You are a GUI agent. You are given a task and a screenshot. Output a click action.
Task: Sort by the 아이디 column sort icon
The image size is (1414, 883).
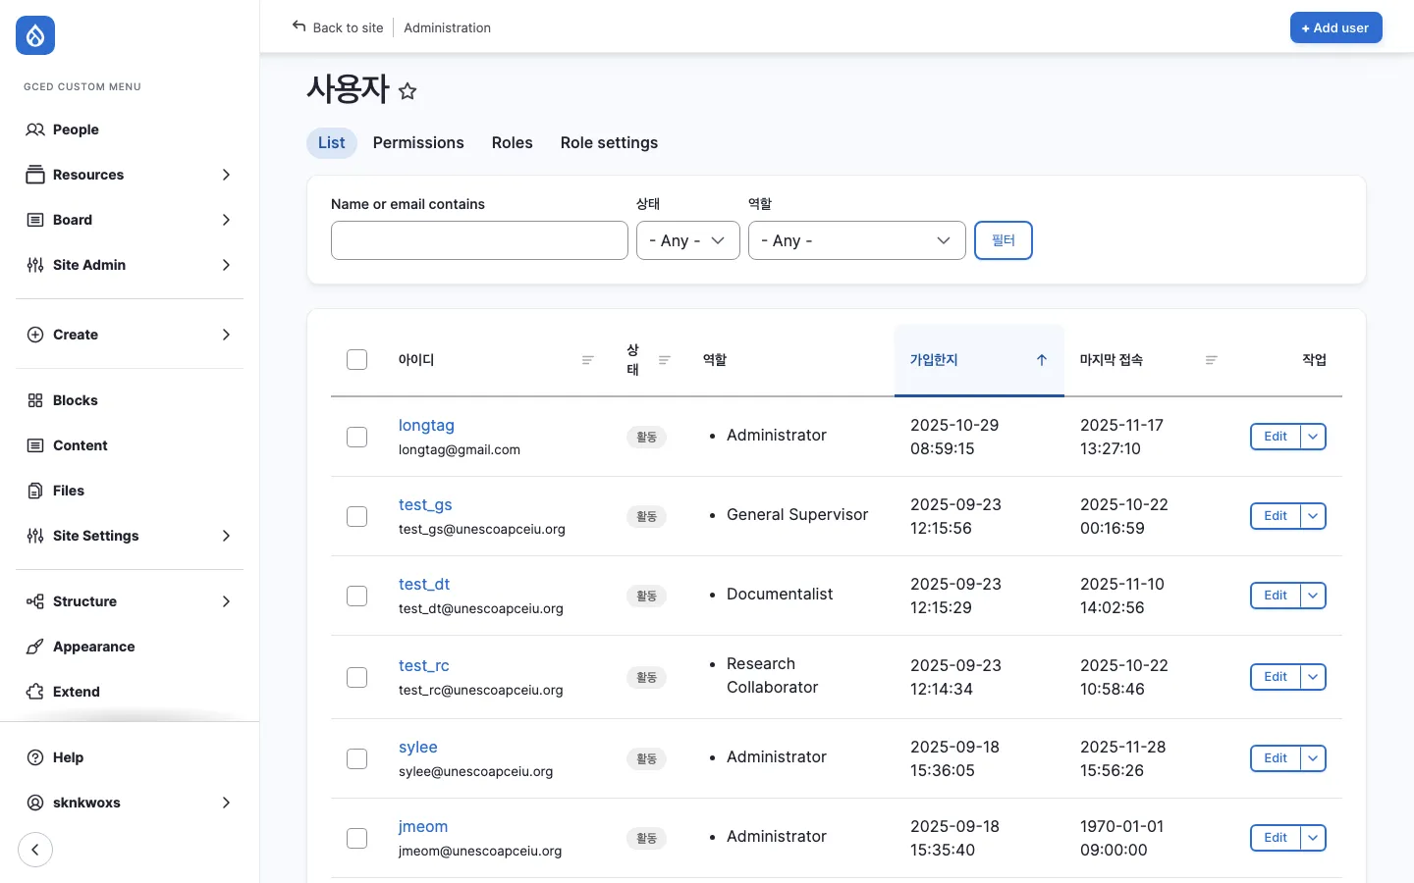587,360
